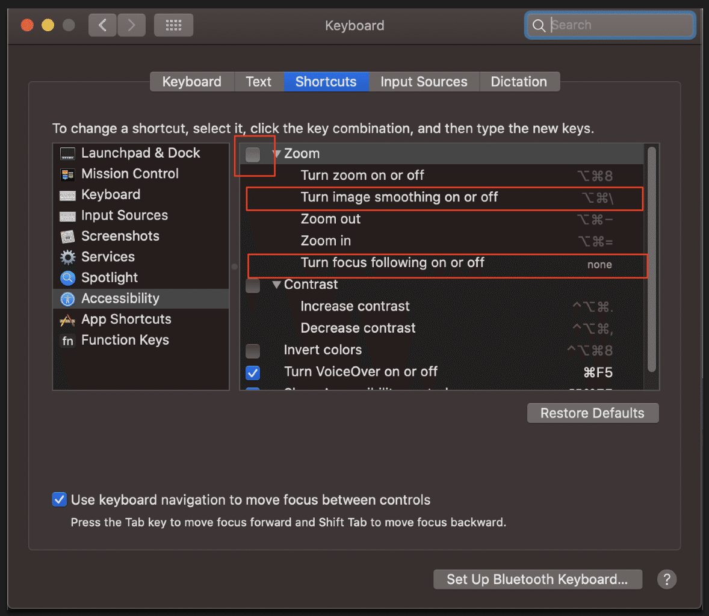
Task: Toggle keyboard navigation focus checkbox
Action: point(59,499)
